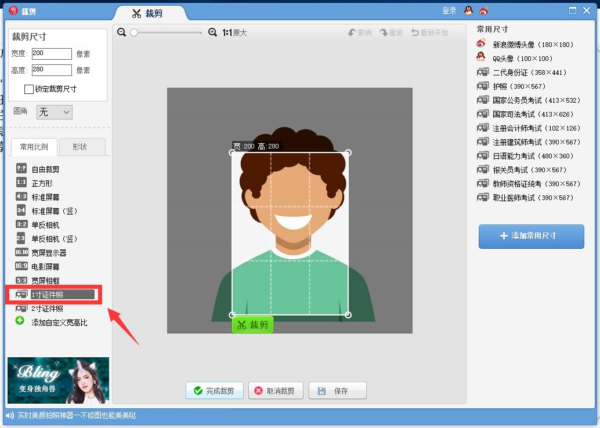600x428 pixels.
Task: Choose the 2寸证件照 option
Action: [x=39, y=309]
